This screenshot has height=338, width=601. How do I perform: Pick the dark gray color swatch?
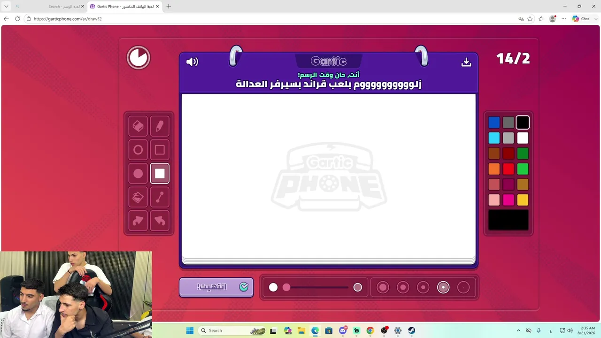(x=509, y=123)
